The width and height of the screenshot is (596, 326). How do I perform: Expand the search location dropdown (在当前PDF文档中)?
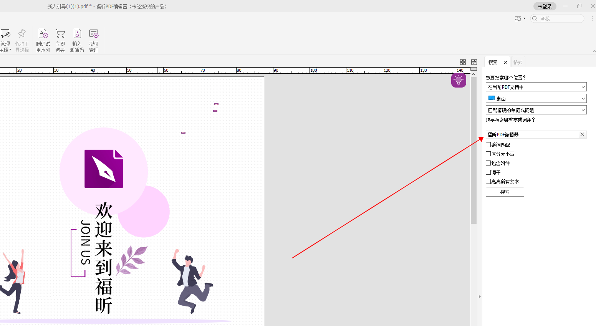click(x=536, y=87)
